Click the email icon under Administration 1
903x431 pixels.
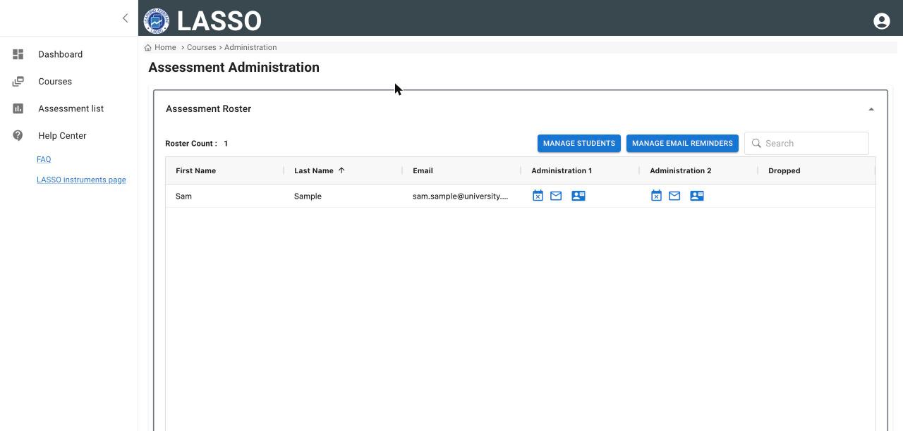coord(556,196)
